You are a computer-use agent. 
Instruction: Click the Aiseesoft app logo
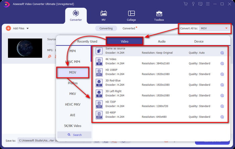coord(6,4)
